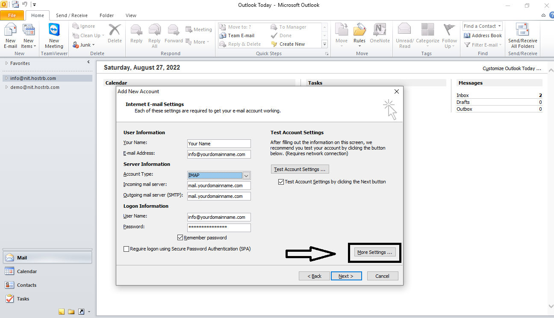
Task: Enable Require logon using SPA checkbox
Action: pyautogui.click(x=126, y=249)
